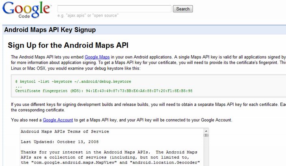Viewport: 286px width, 166px height.
Task: Click the 'Android Maps APIs Terms of Service' title
Action: (x=65, y=132)
